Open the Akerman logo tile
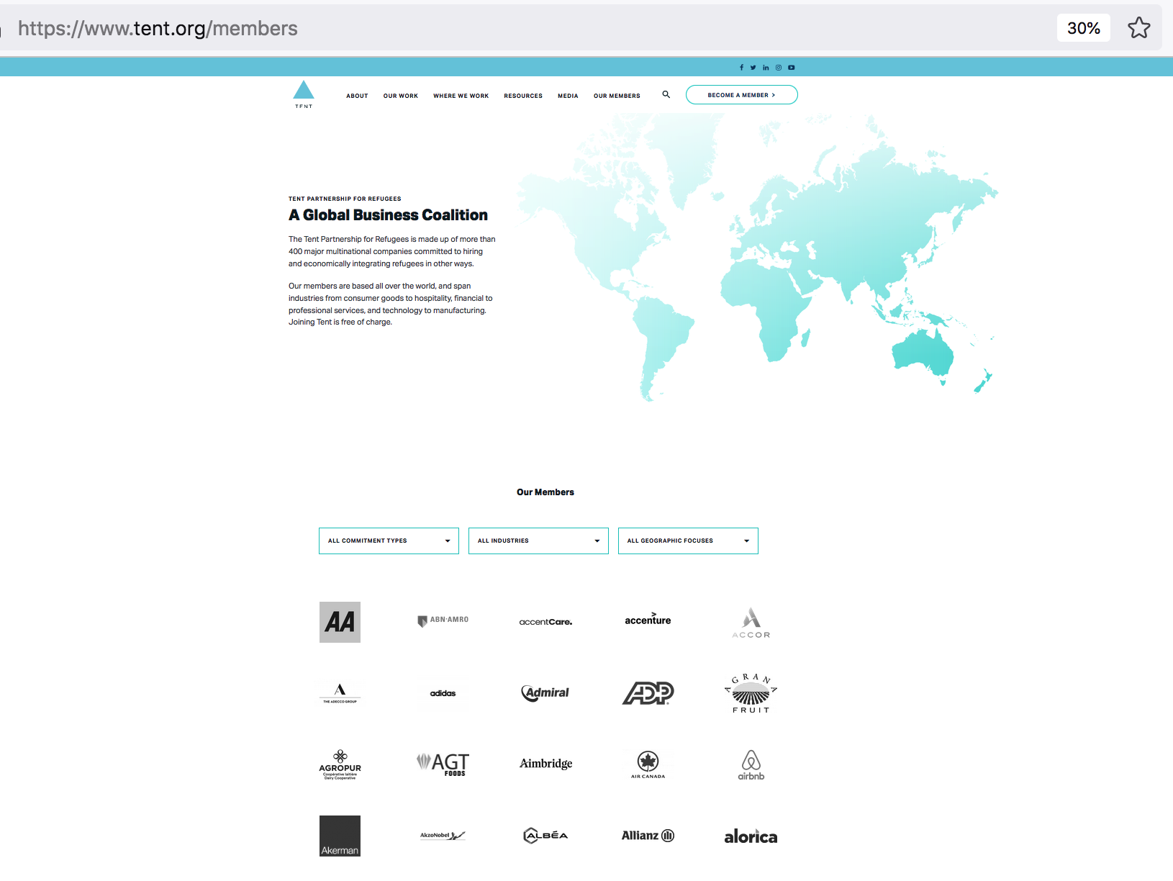 pos(340,836)
